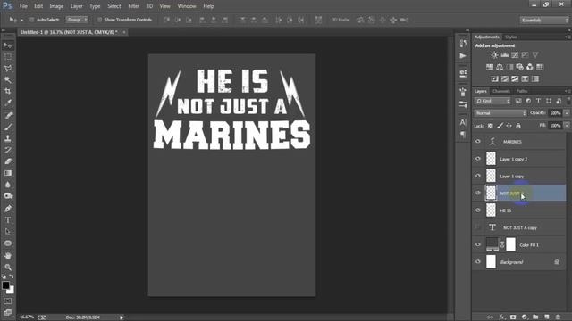The image size is (572, 321).
Task: Select the Rectangular Marquee tool
Action: tap(8, 57)
